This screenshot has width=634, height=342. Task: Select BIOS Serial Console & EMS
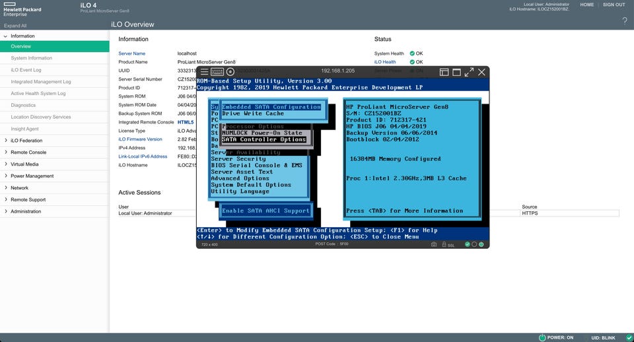[256, 165]
